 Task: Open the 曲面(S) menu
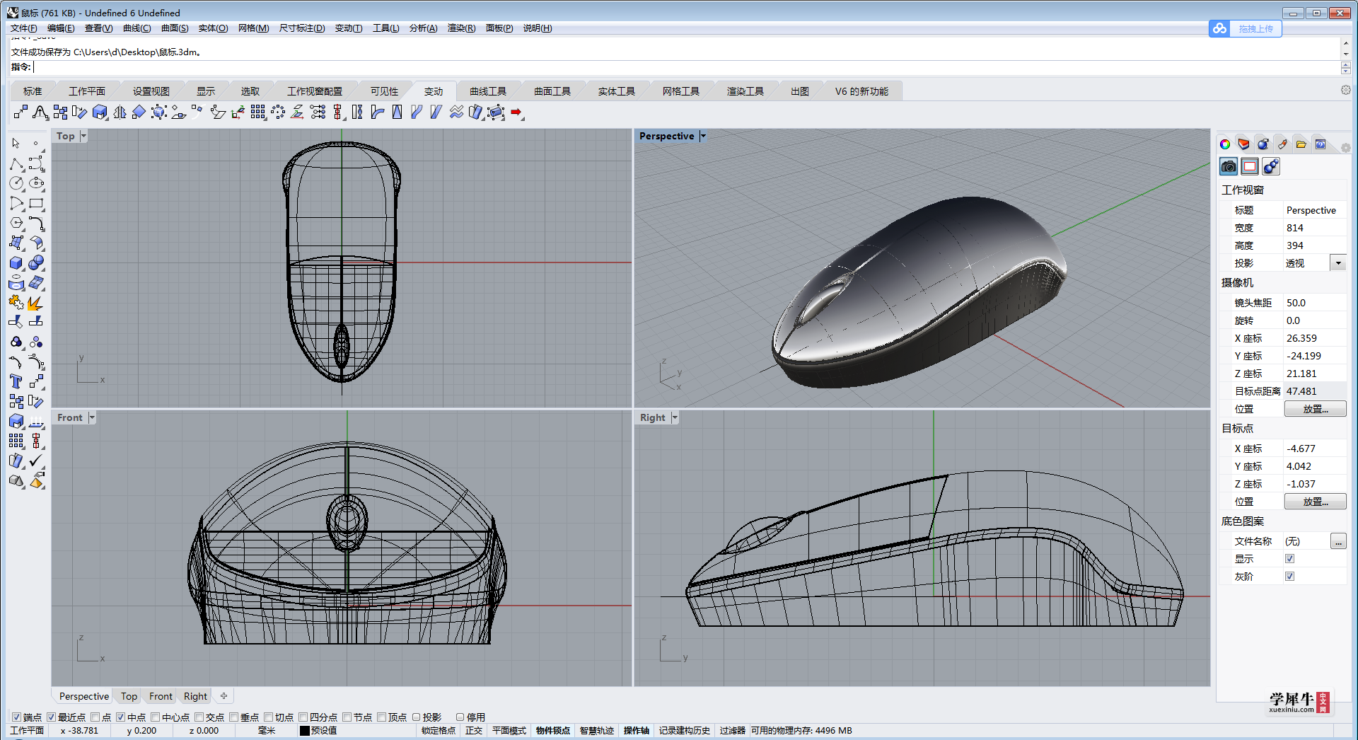coord(175,28)
